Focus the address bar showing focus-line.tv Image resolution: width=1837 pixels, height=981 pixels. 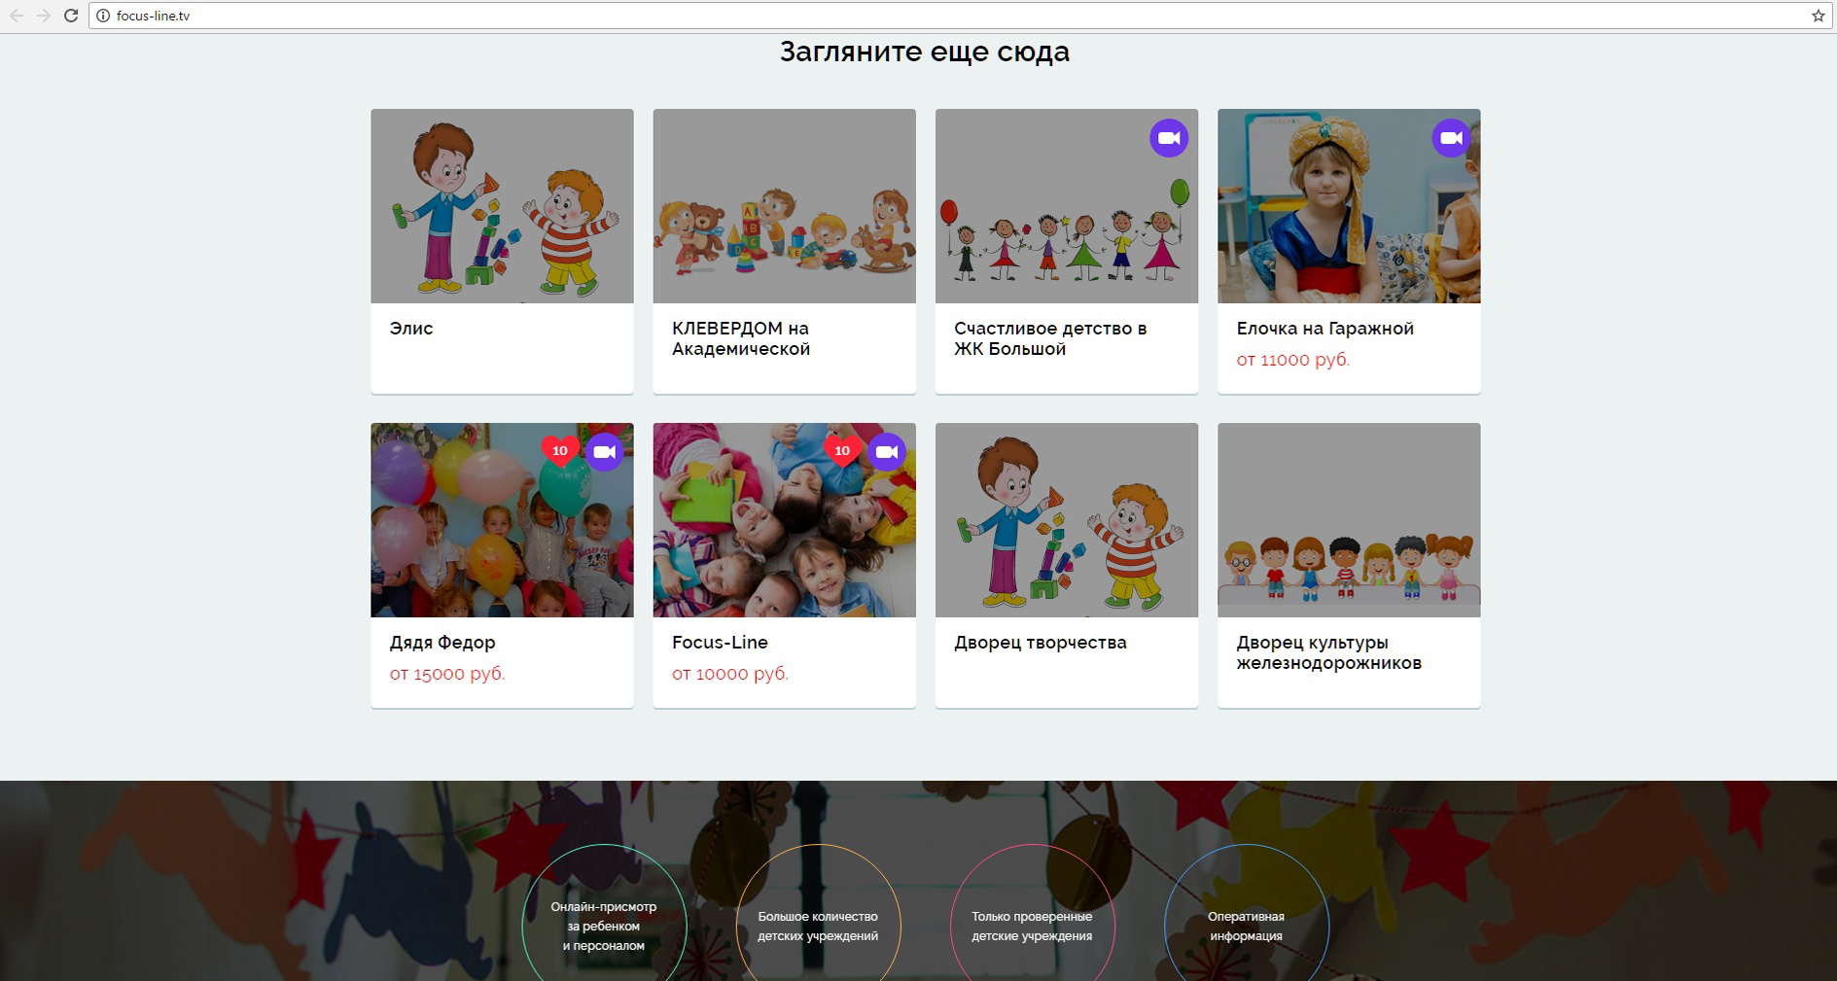[x=875, y=16]
